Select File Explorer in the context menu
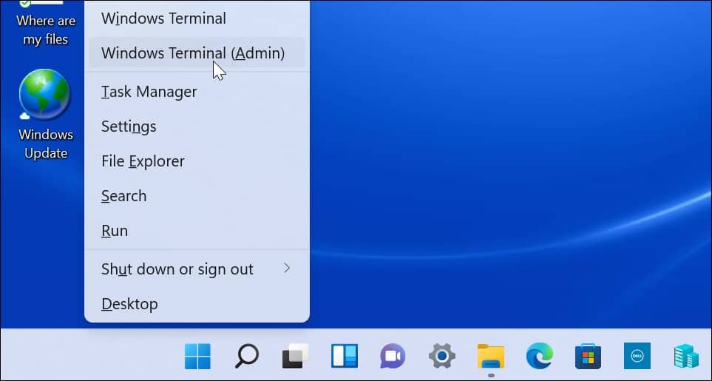 [197, 161]
